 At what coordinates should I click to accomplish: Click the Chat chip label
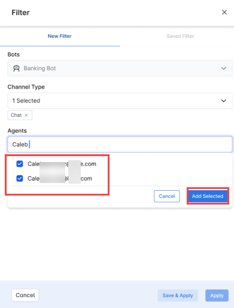tap(16, 115)
